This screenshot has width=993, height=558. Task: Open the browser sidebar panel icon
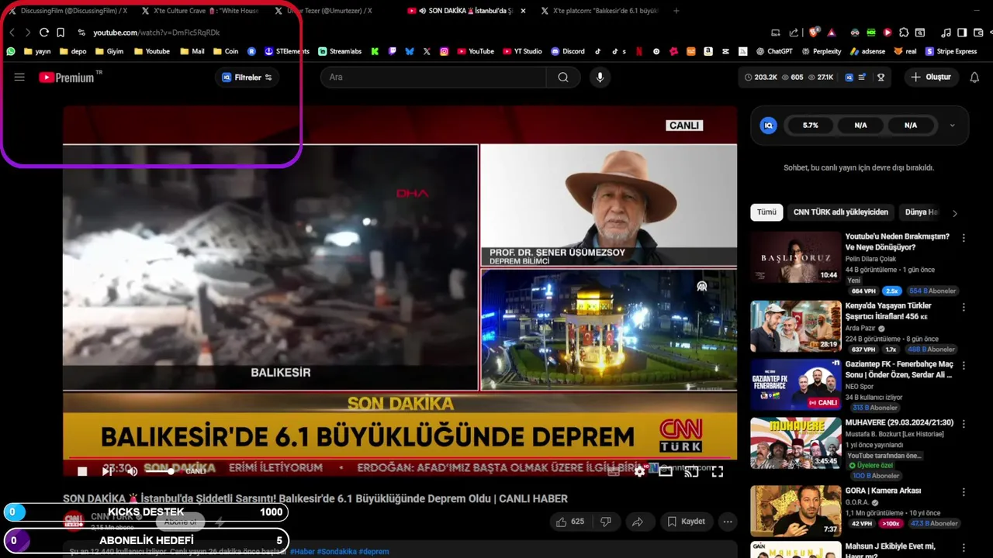coord(962,33)
